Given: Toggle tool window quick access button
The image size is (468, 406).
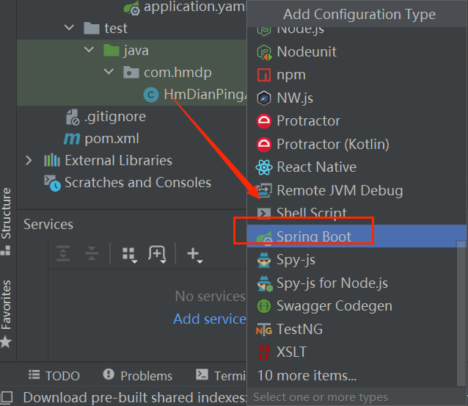Looking at the screenshot, I should click(7, 397).
